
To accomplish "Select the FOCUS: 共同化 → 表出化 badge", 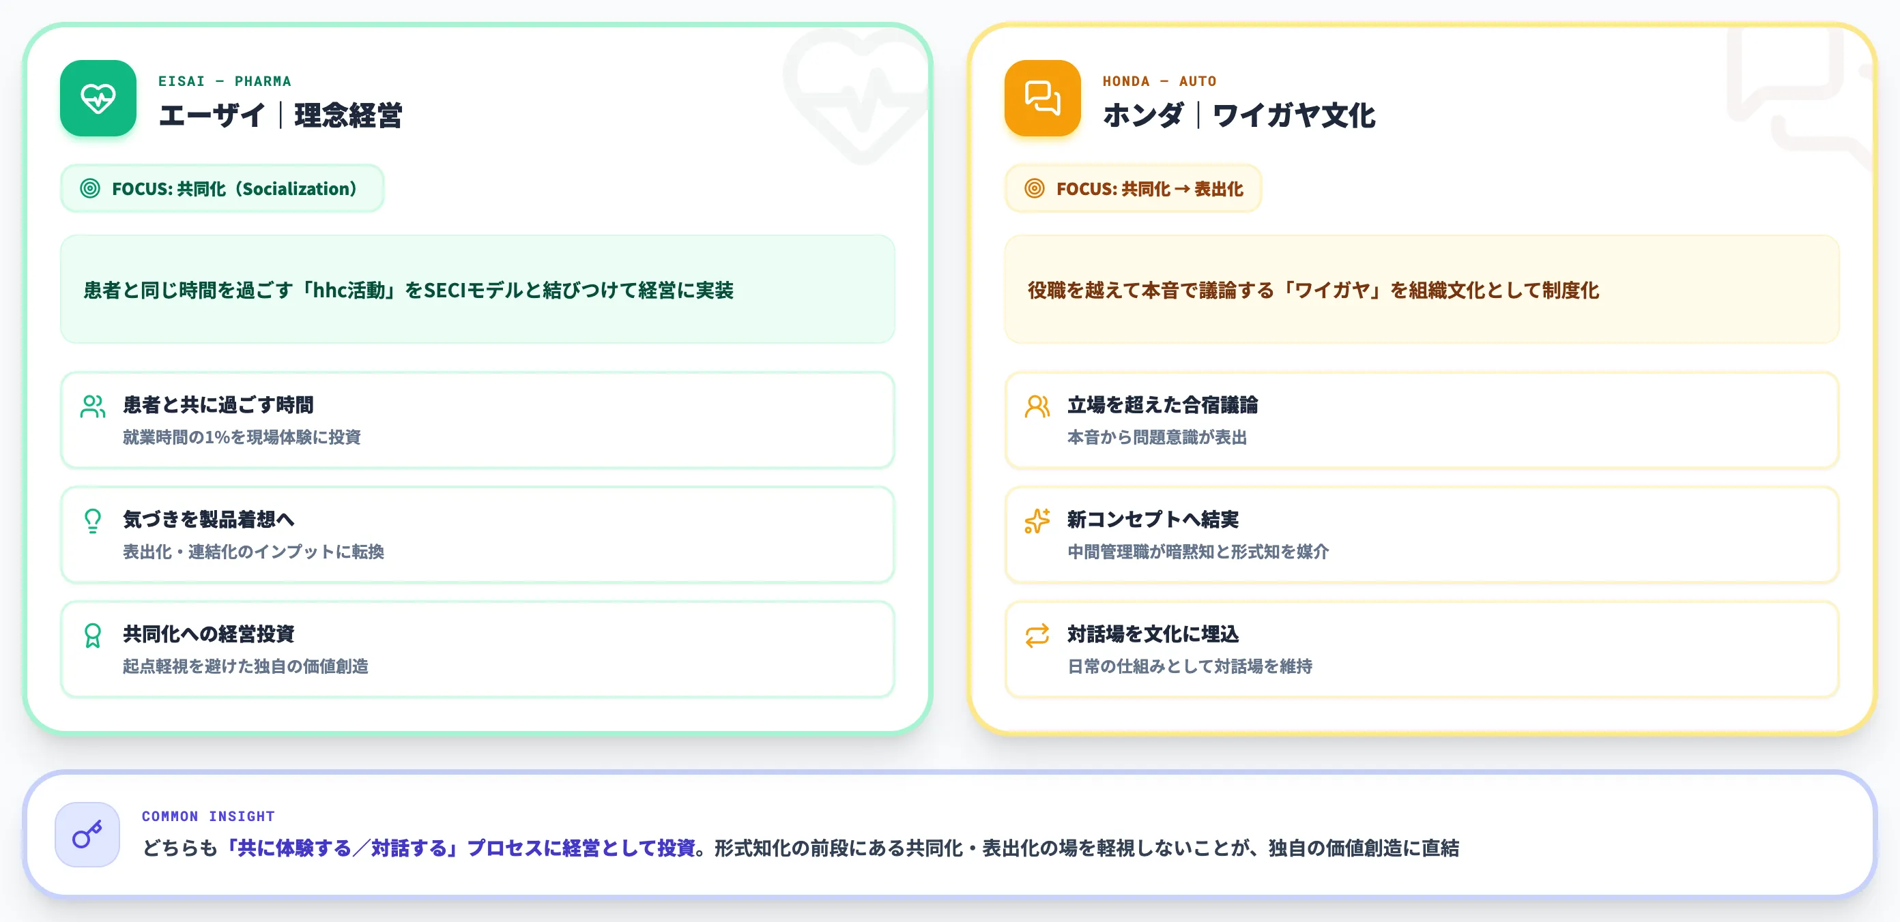I will (x=1133, y=189).
